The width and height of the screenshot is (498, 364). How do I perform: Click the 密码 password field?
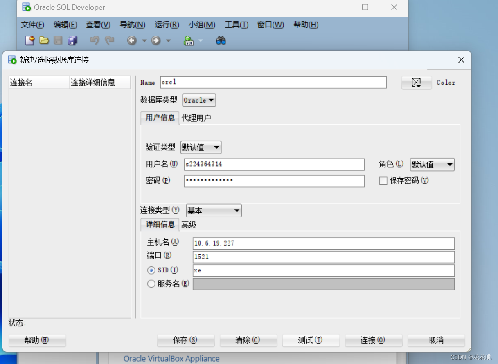(274, 181)
